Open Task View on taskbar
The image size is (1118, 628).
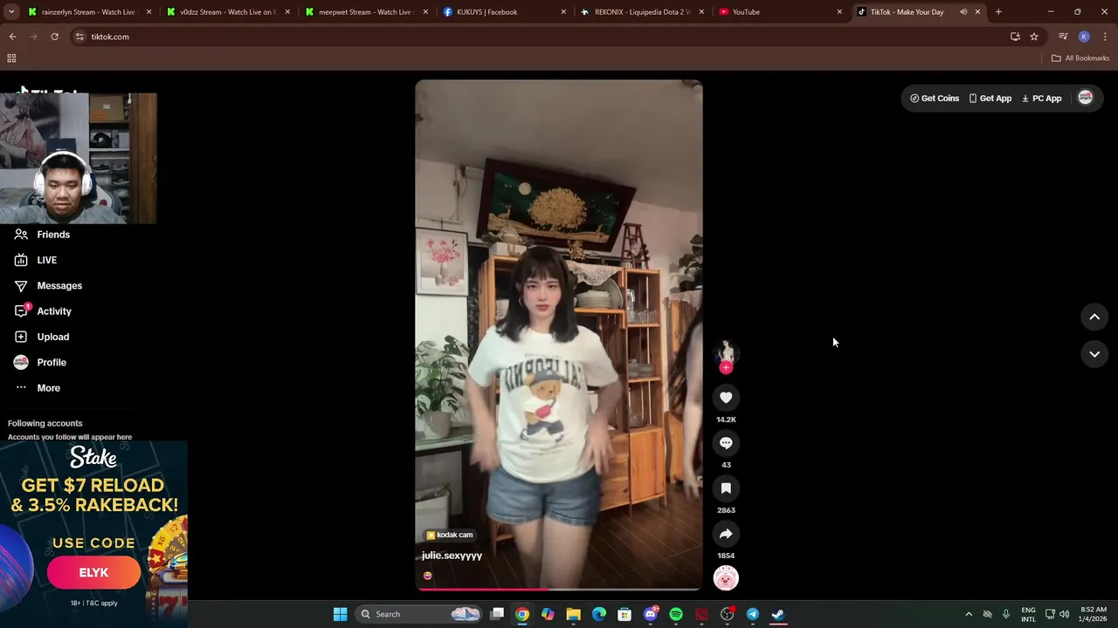pyautogui.click(x=497, y=614)
